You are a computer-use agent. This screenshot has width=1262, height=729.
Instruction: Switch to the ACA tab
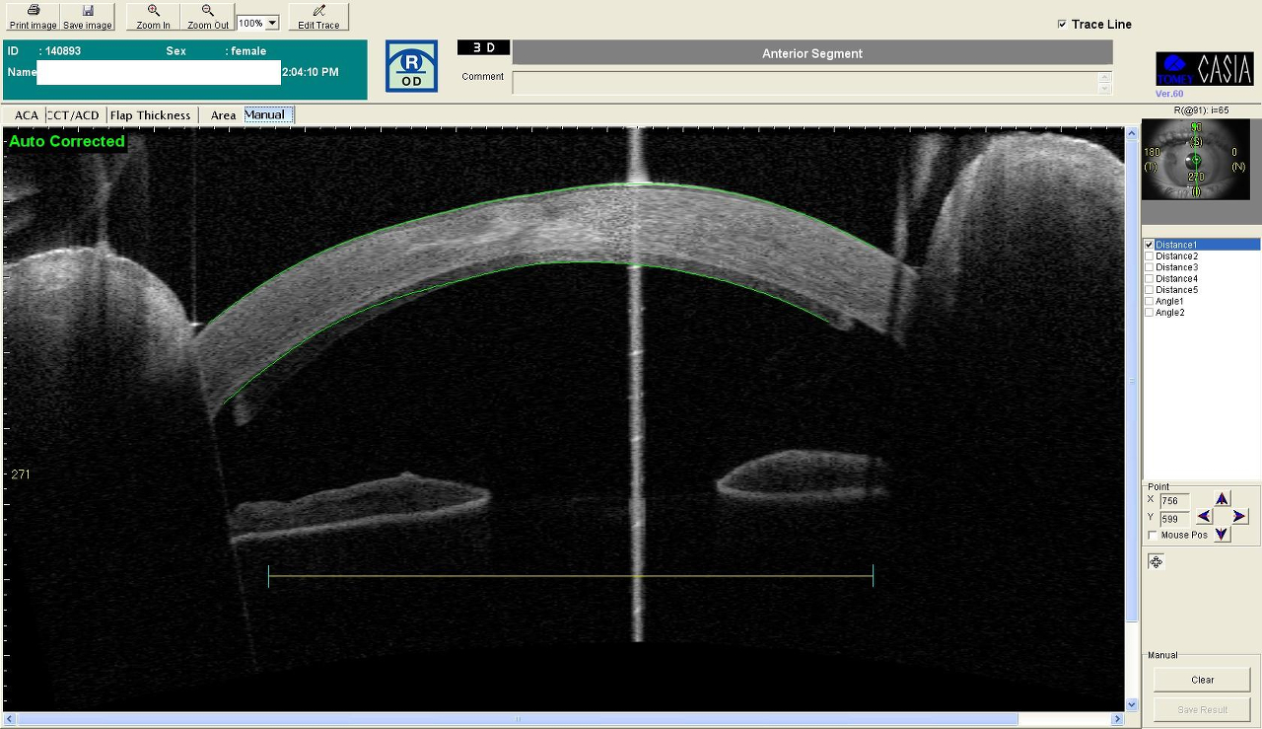(x=27, y=115)
